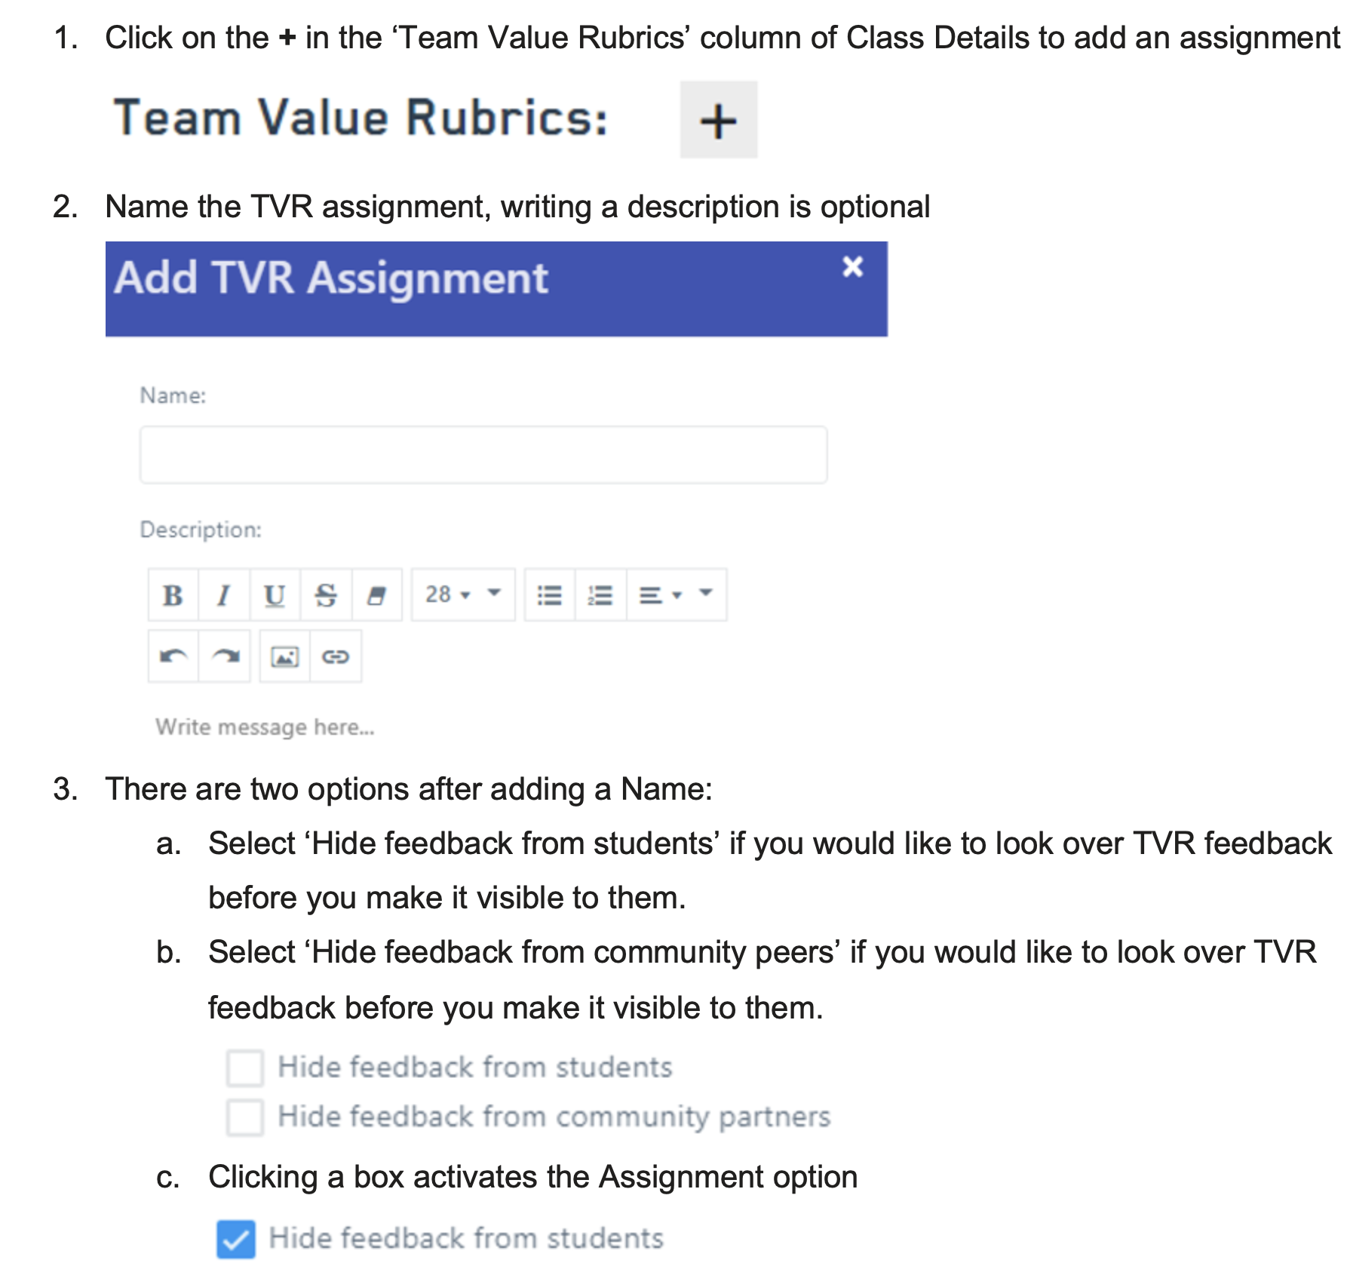1347x1272 pixels.
Task: Click the 'Write message here...' text area
Action: (265, 727)
